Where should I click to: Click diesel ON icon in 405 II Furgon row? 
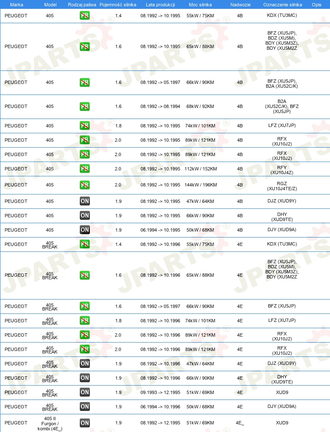click(85, 423)
